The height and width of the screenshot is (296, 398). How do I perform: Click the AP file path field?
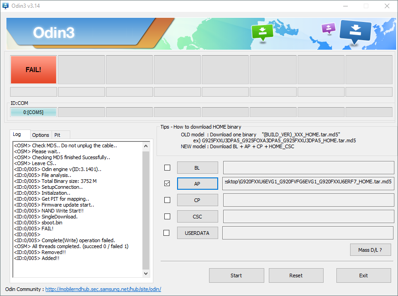pyautogui.click(x=309, y=183)
